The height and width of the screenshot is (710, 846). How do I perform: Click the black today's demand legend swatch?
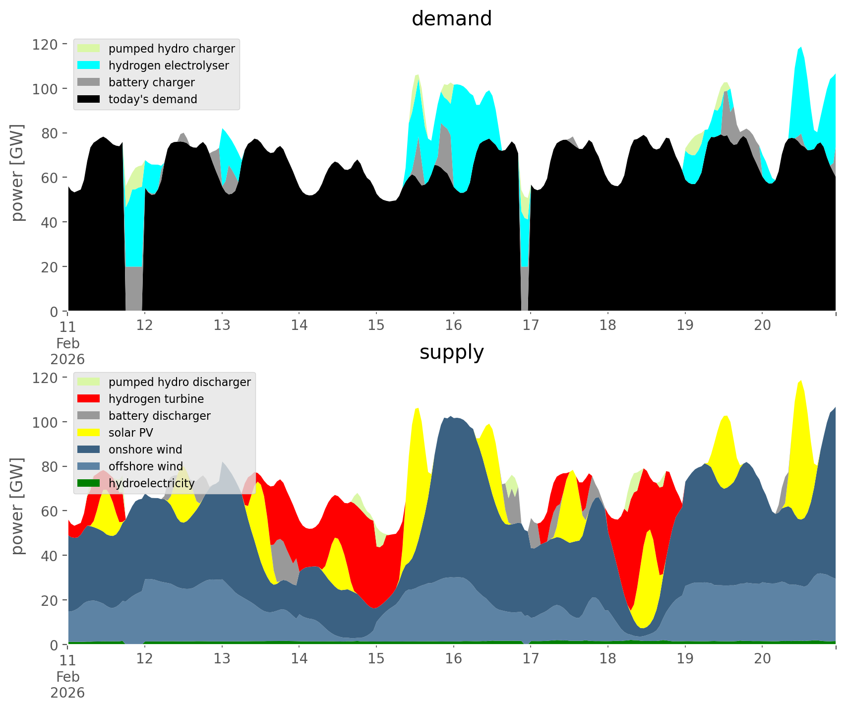coord(89,99)
